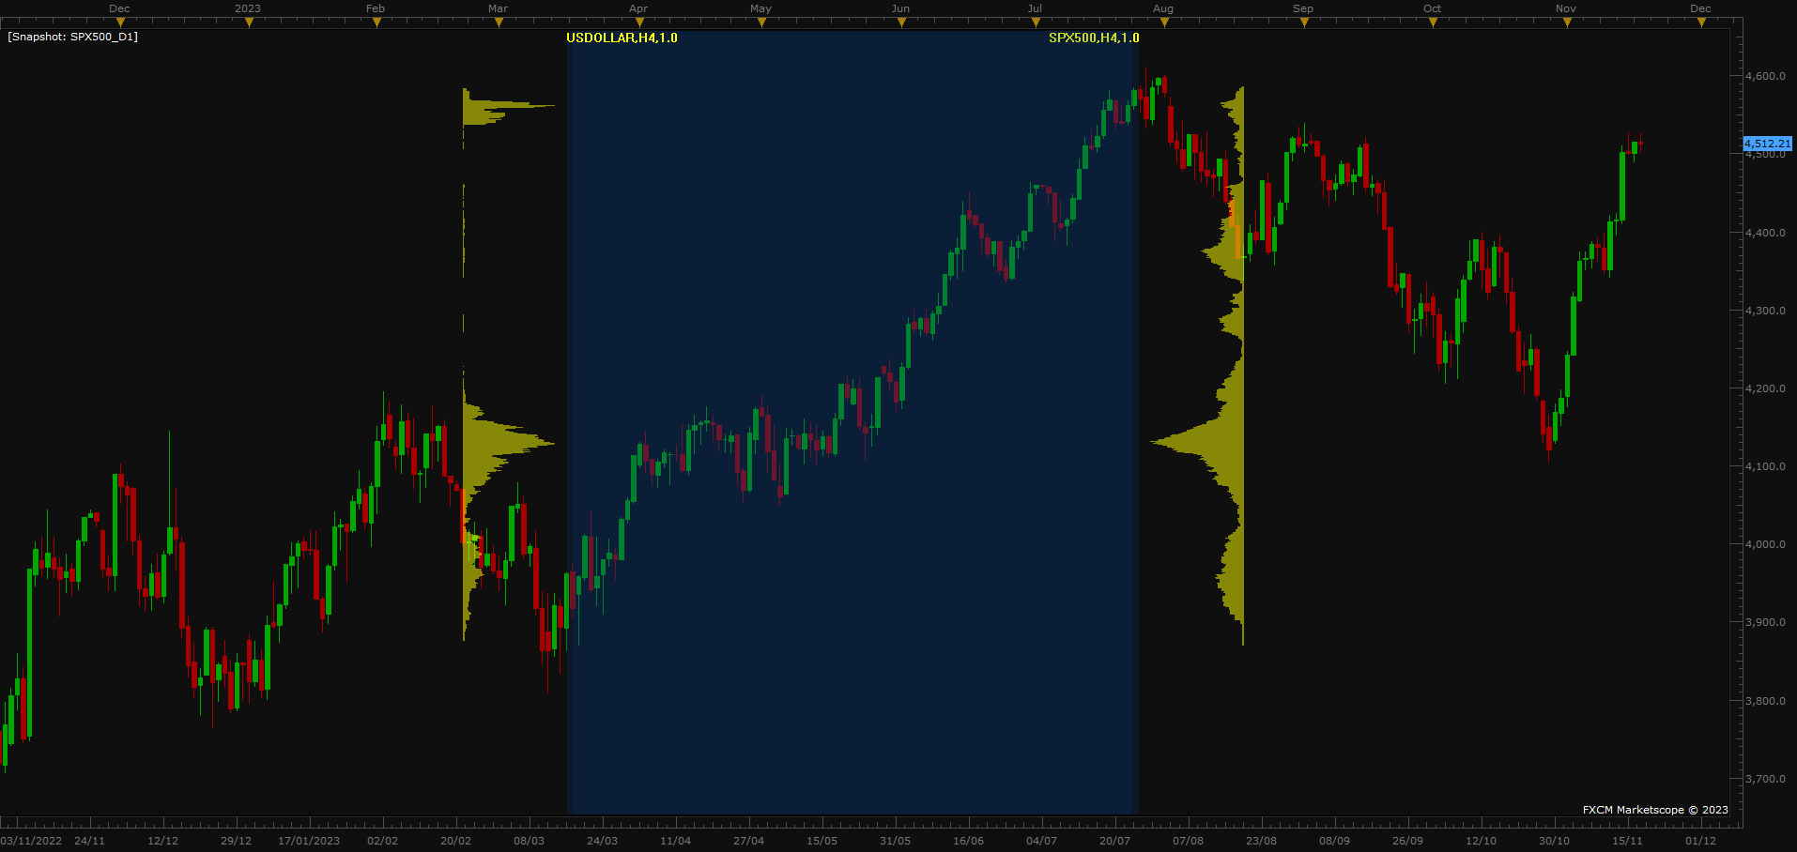Click the Snapshot: SPX500_D1 chart title

[73, 37]
